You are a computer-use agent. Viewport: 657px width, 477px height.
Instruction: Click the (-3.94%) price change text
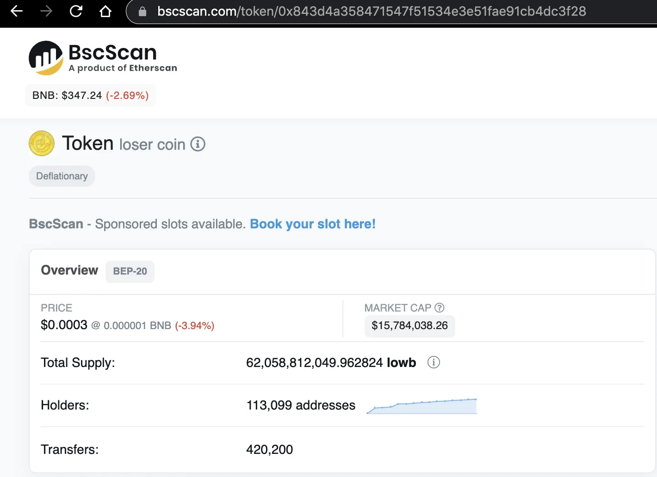195,326
